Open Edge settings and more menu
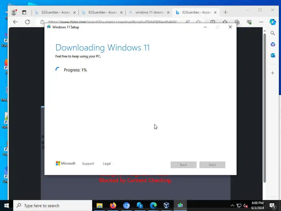The width and height of the screenshot is (281, 211). coord(261,22)
